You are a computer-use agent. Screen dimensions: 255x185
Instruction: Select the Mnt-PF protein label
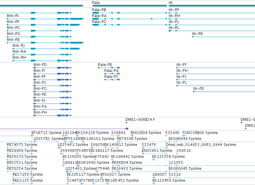coord(40,77)
